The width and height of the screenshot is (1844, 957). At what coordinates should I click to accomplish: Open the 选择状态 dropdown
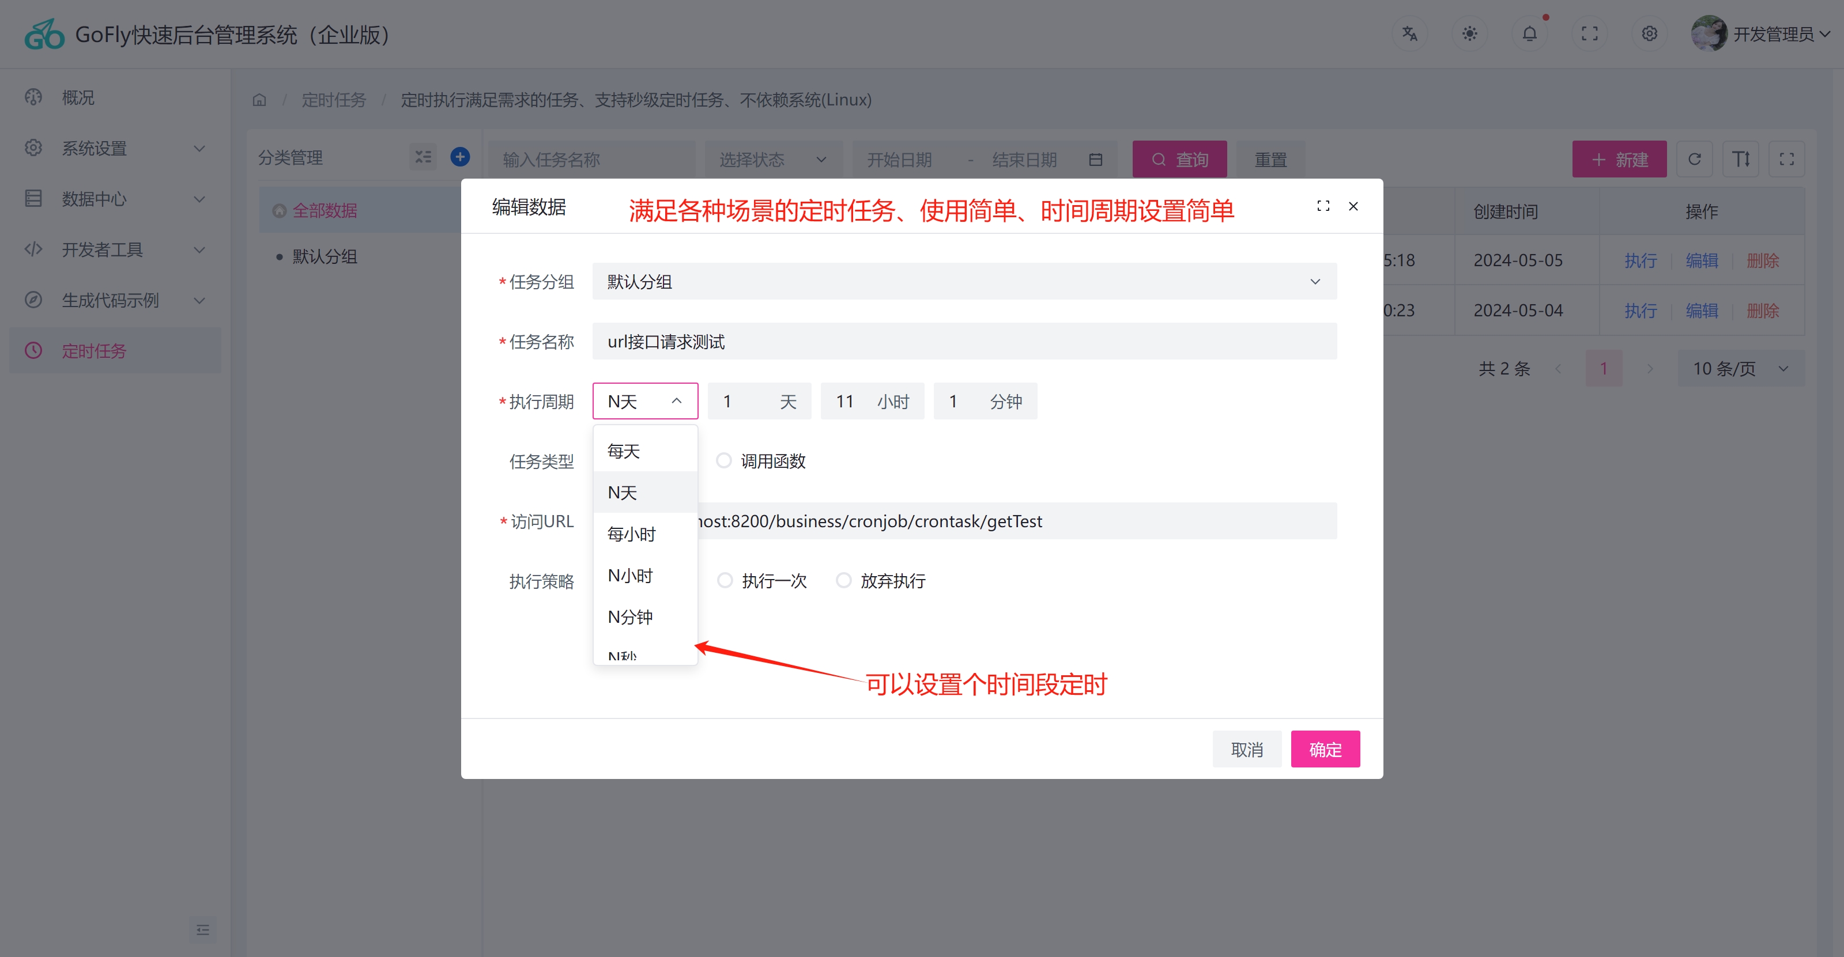click(x=772, y=159)
